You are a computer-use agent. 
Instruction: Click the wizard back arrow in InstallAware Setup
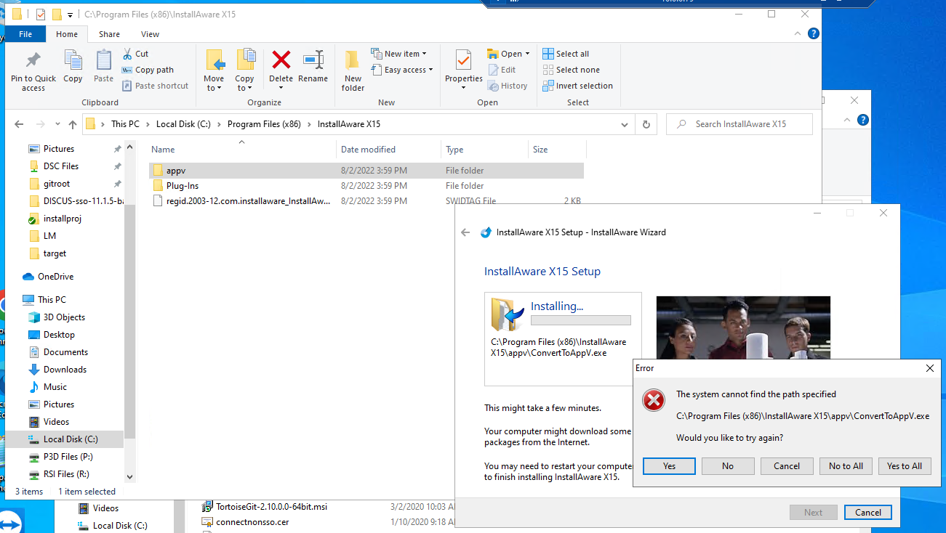(x=465, y=232)
